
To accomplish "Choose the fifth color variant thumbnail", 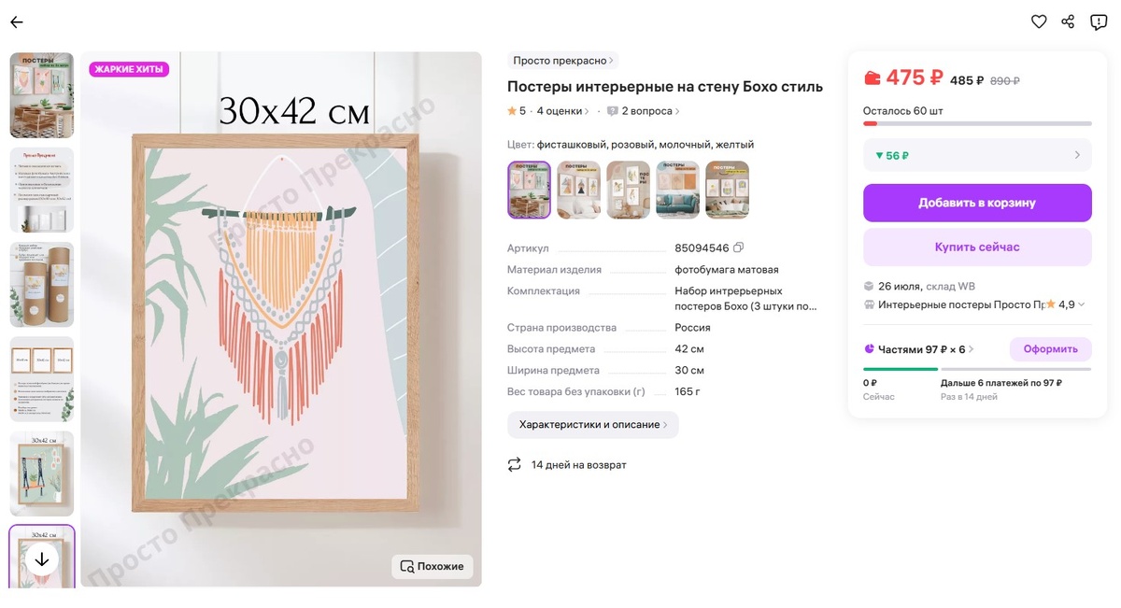I will pyautogui.click(x=727, y=190).
